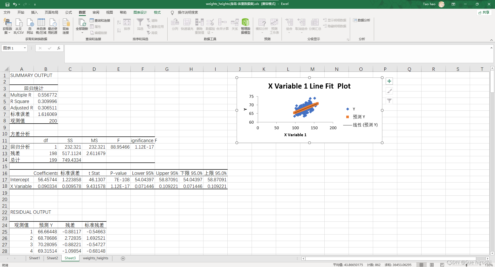Click orange 预测 Y legend marker
Viewport: 495px width, 267px height.
pos(348,117)
